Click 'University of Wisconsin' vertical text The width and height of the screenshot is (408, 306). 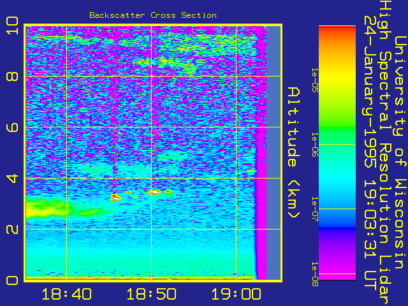click(400, 153)
